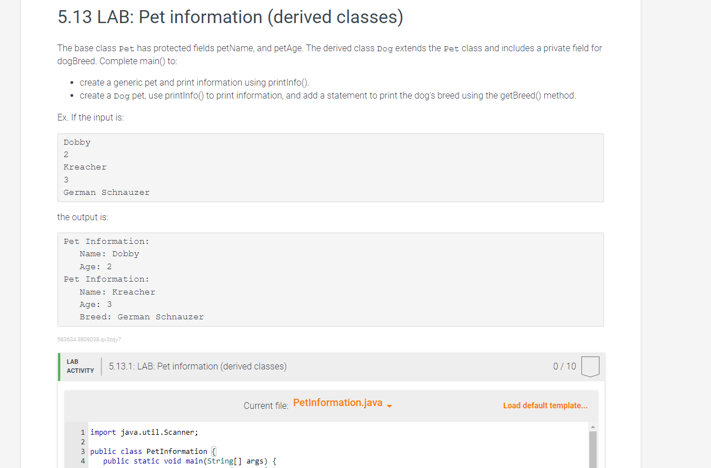Select German Schnauzer in the input example
Image resolution: width=711 pixels, height=468 pixels.
[106, 192]
